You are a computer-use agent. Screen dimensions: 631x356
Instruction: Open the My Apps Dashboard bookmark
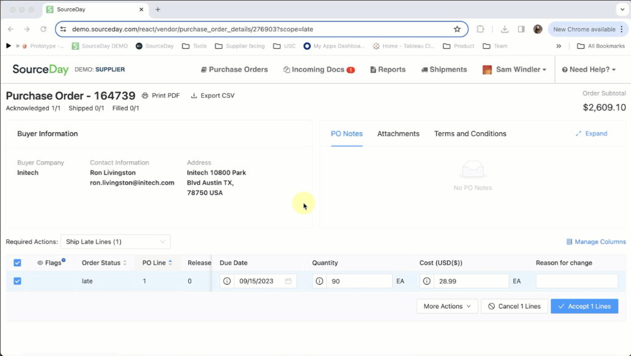point(334,46)
